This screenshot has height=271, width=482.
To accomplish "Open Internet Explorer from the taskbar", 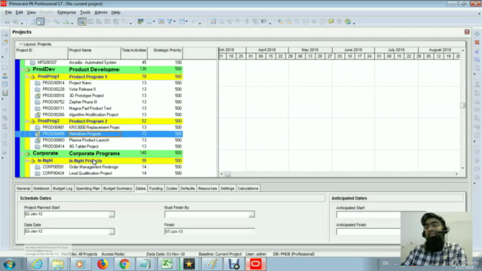I will (x=37, y=264).
